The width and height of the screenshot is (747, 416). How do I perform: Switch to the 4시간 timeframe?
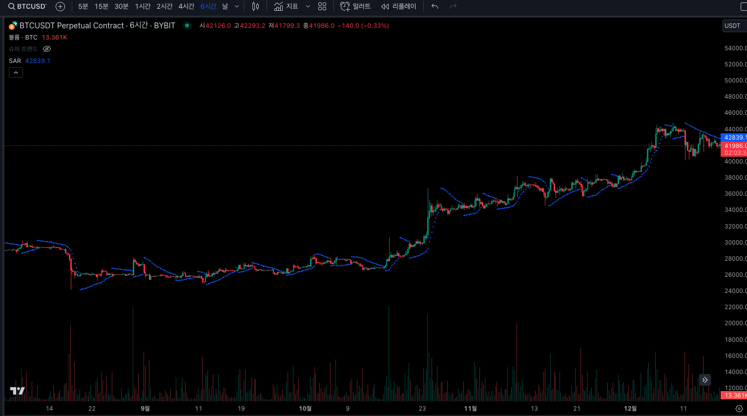[x=186, y=6]
